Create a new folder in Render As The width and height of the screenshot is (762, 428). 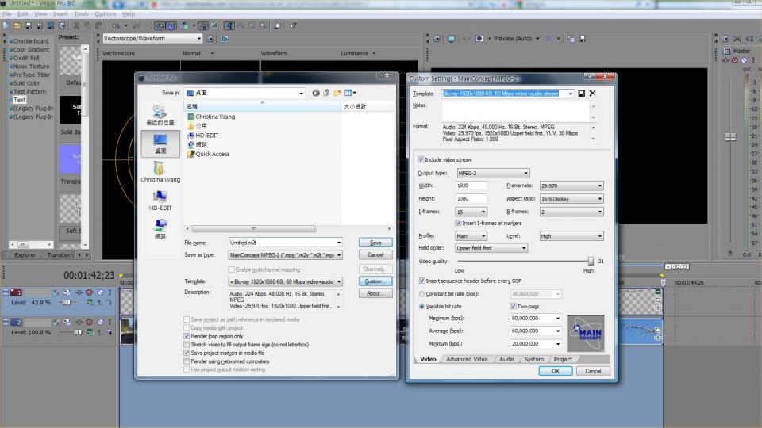point(337,93)
